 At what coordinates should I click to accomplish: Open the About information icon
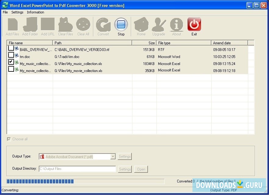tap(176, 26)
